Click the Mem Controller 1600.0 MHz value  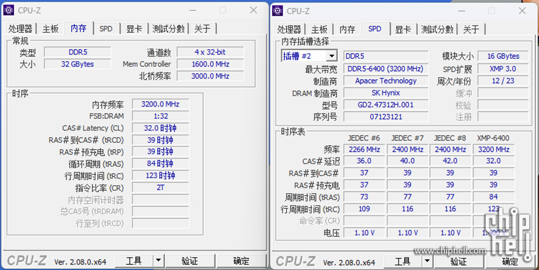[210, 64]
